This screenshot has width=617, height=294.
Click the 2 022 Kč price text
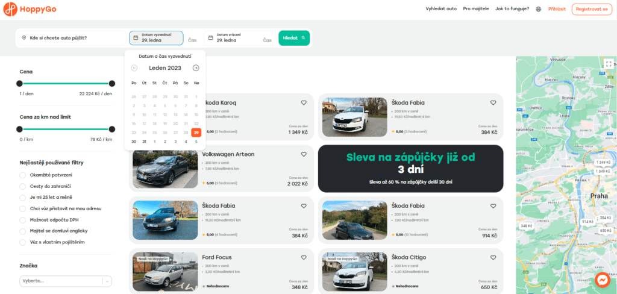(298, 184)
